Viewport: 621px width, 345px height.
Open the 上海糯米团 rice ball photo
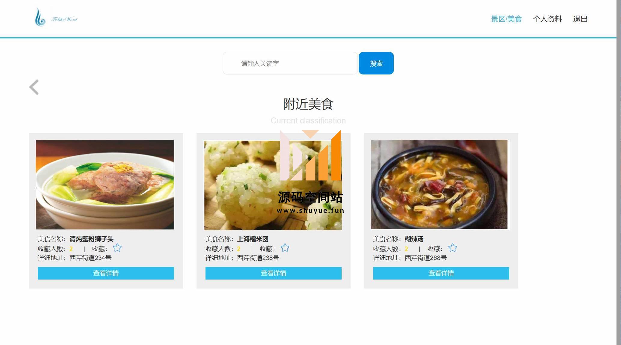[273, 185]
